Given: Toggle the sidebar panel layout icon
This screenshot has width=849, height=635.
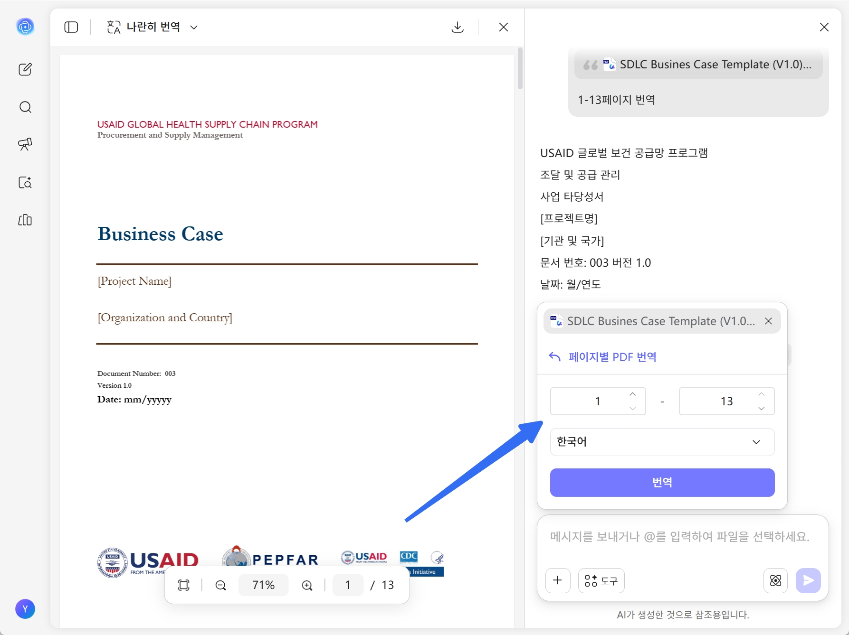Looking at the screenshot, I should pos(71,27).
